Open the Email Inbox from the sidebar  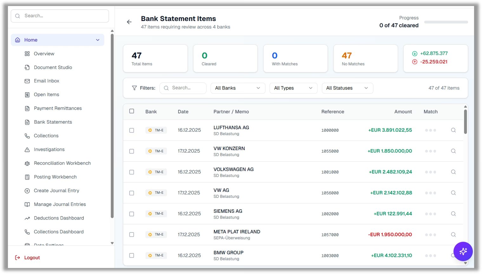click(46, 81)
